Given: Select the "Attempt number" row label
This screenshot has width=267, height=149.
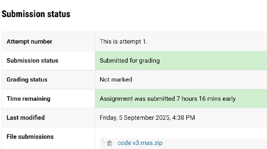Looking at the screenshot, I should 29,42.
